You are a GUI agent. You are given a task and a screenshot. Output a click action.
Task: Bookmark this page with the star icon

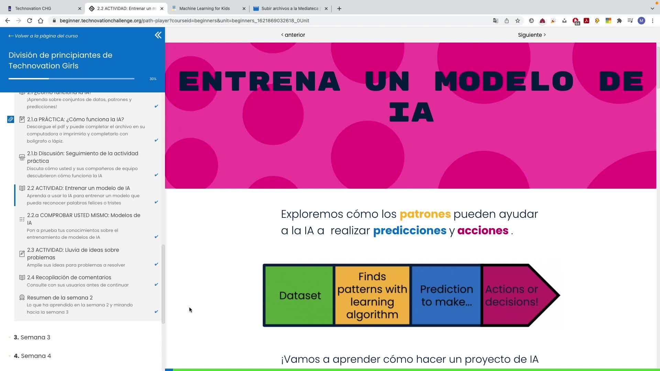tap(518, 21)
